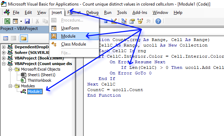The width and height of the screenshot is (224, 136).
Task: Toggle Folders view in Project pane
Action: pyautogui.click(x=24, y=38)
